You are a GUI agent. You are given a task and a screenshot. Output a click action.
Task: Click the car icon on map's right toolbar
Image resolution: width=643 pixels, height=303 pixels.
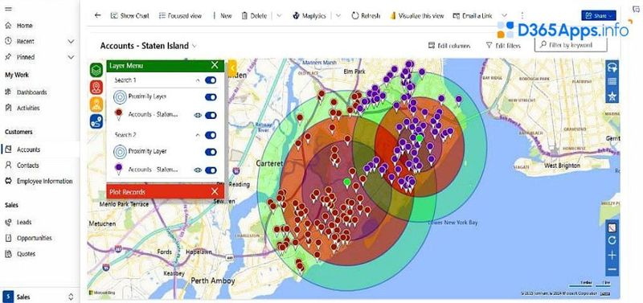click(612, 68)
